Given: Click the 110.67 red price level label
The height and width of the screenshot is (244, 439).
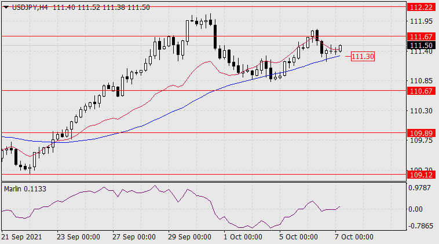Looking at the screenshot, I should click(x=421, y=91).
